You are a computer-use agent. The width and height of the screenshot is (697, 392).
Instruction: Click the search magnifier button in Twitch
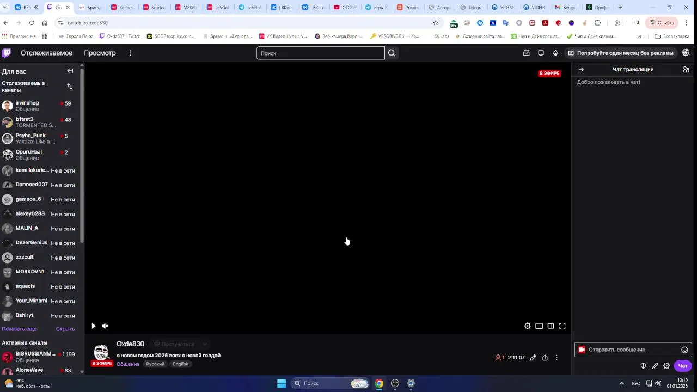pyautogui.click(x=392, y=53)
